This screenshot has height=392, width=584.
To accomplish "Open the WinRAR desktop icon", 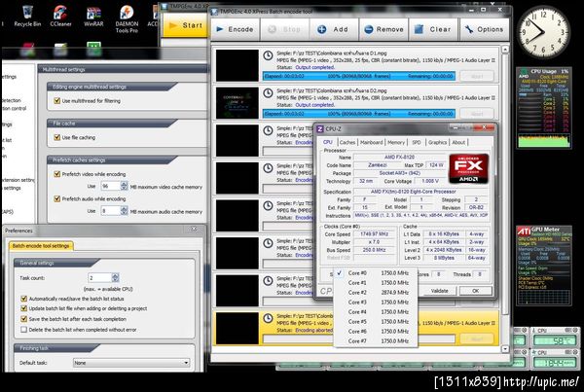I will click(x=93, y=16).
